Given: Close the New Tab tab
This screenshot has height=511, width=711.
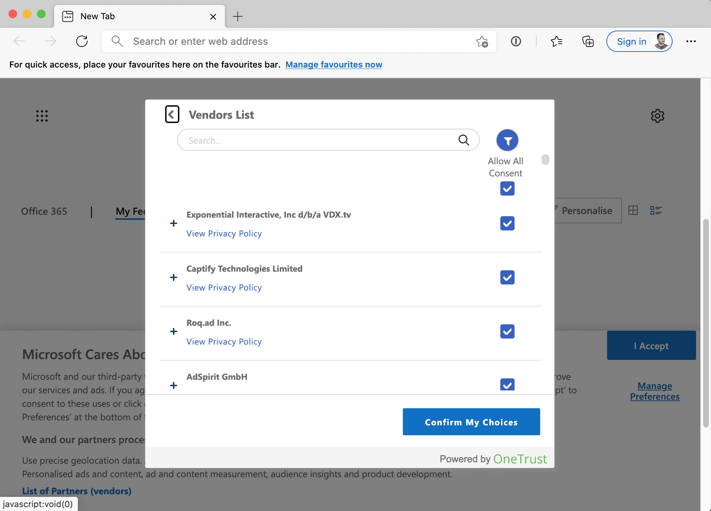Looking at the screenshot, I should pyautogui.click(x=213, y=17).
